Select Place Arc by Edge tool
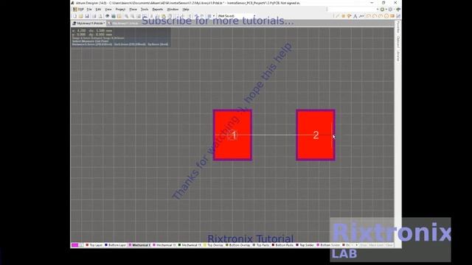Image resolution: width=472 pixels, height=265 pixels. 375,16
